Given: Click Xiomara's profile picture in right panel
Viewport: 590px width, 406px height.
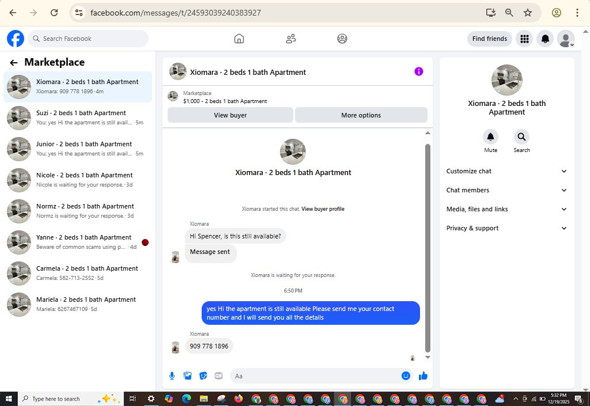Looking at the screenshot, I should [x=506, y=79].
